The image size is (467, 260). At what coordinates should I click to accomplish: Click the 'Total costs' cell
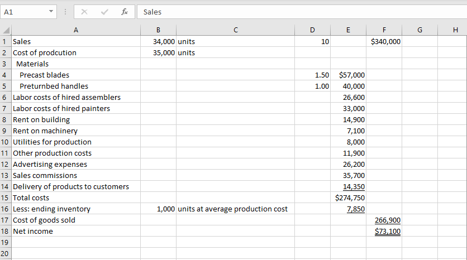point(76,198)
